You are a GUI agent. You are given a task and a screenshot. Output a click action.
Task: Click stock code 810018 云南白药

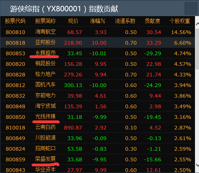point(15,128)
